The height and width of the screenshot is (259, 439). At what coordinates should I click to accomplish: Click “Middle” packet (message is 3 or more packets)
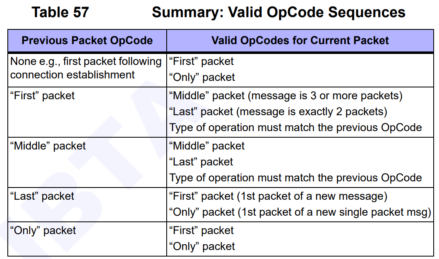point(285,96)
